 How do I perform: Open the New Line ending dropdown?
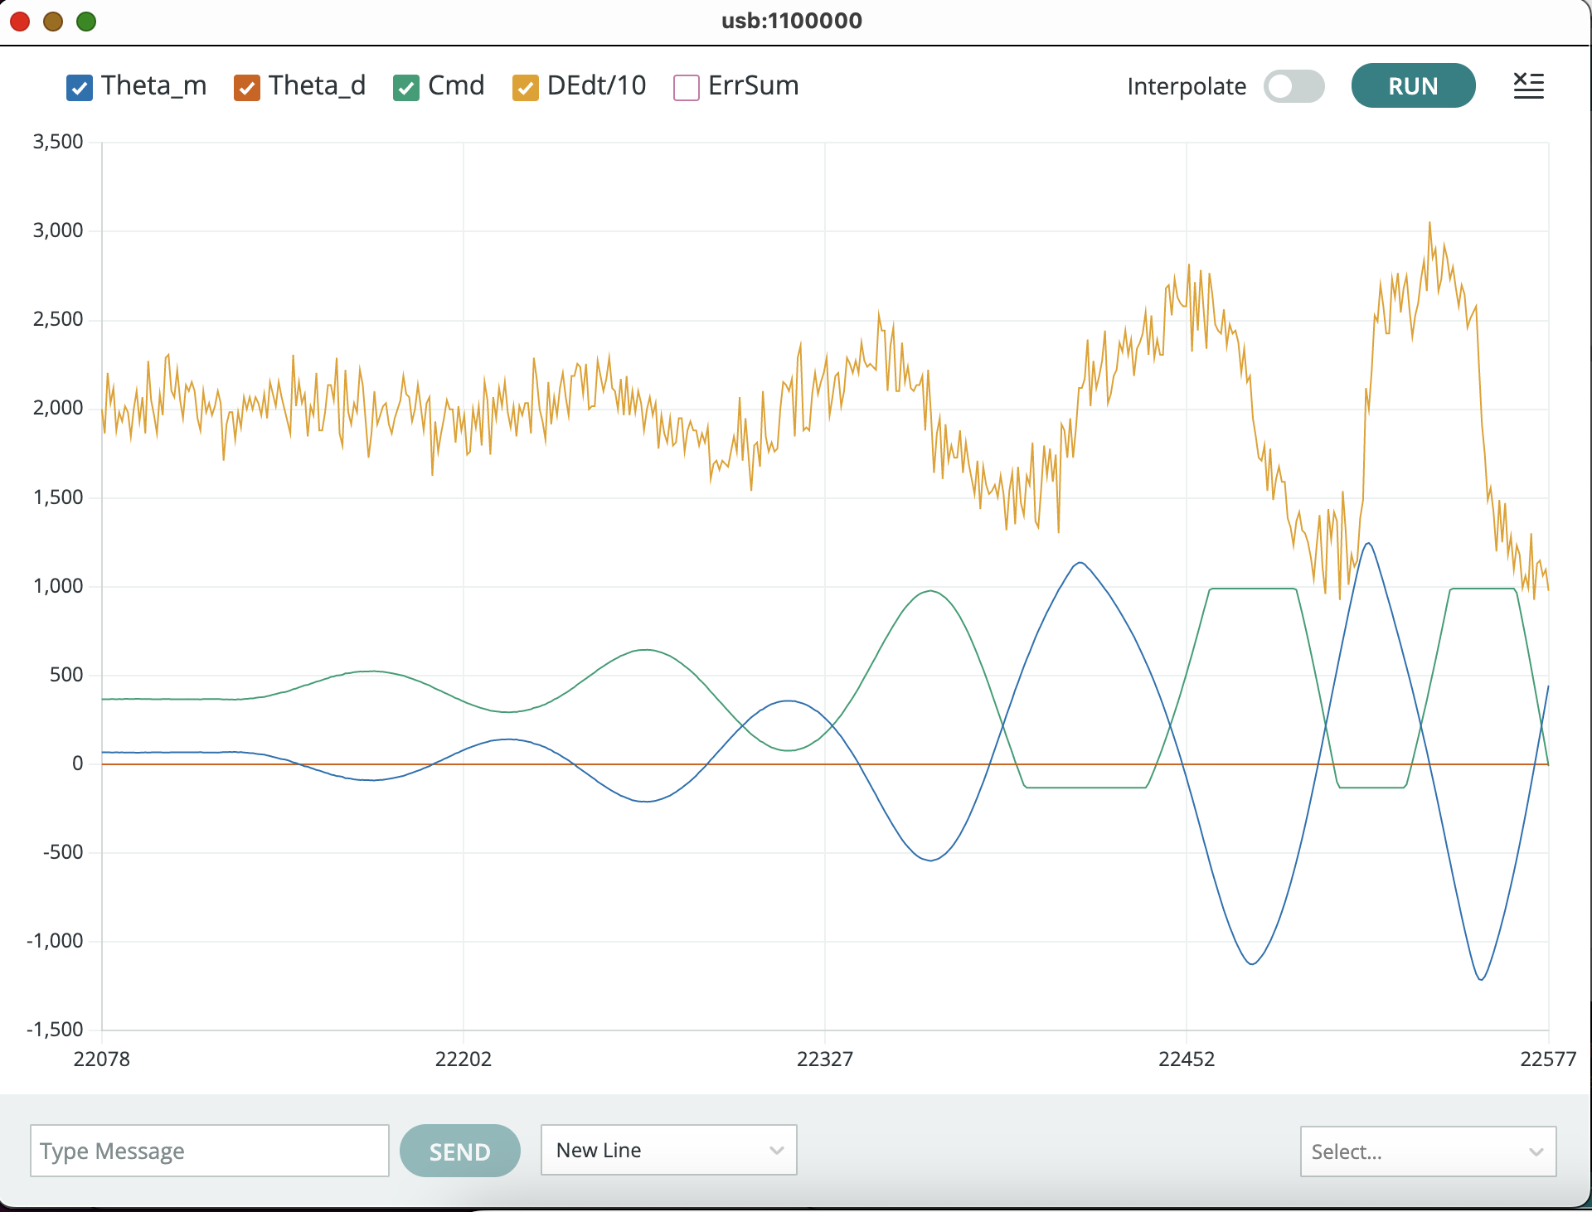[x=668, y=1150]
